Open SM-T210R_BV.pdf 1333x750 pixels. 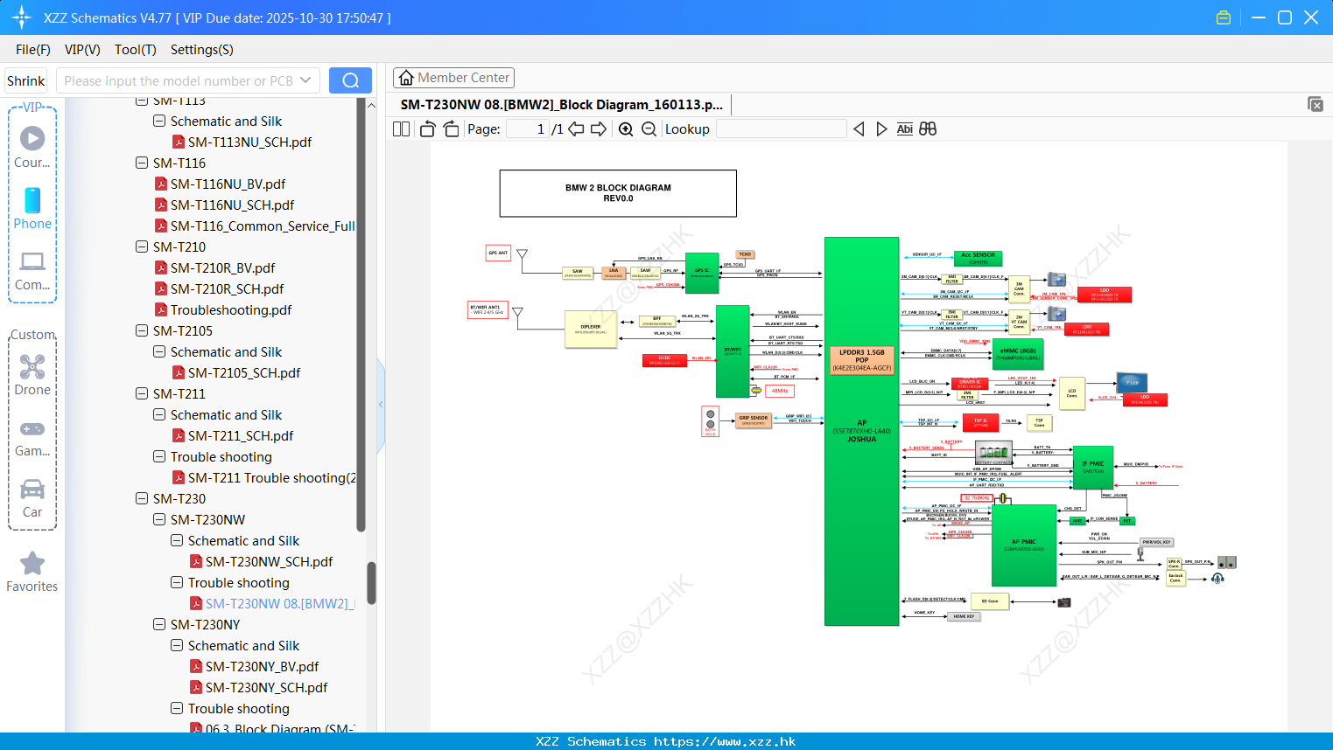222,267
